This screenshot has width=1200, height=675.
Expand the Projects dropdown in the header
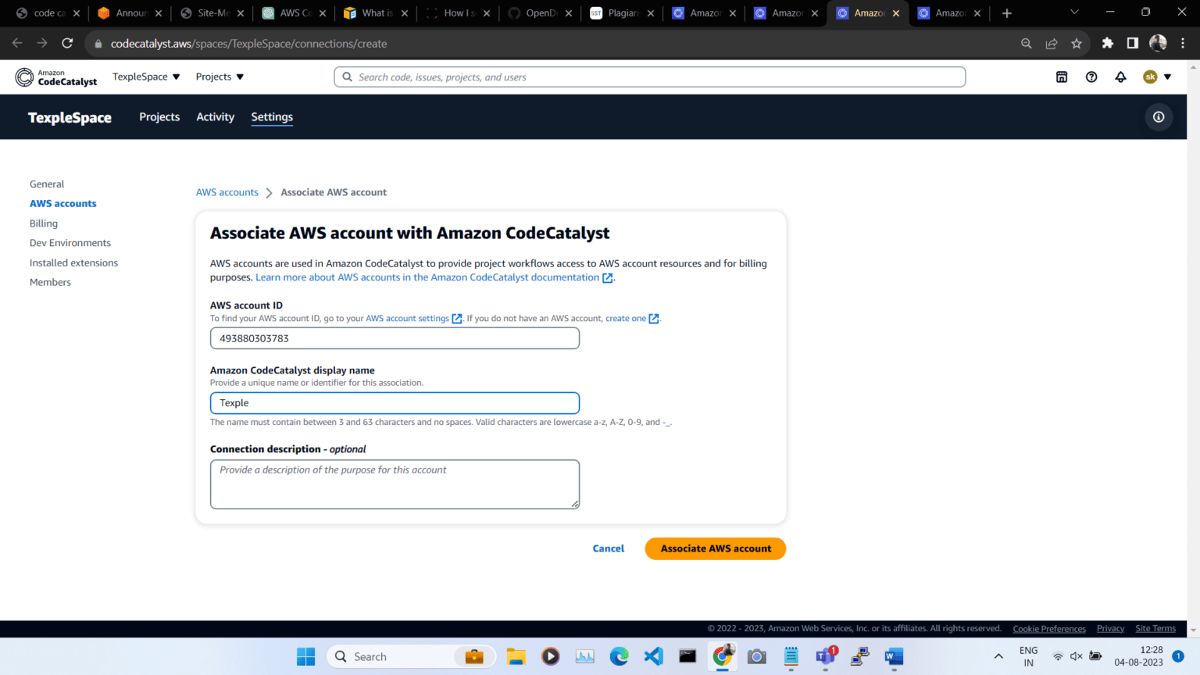click(219, 77)
